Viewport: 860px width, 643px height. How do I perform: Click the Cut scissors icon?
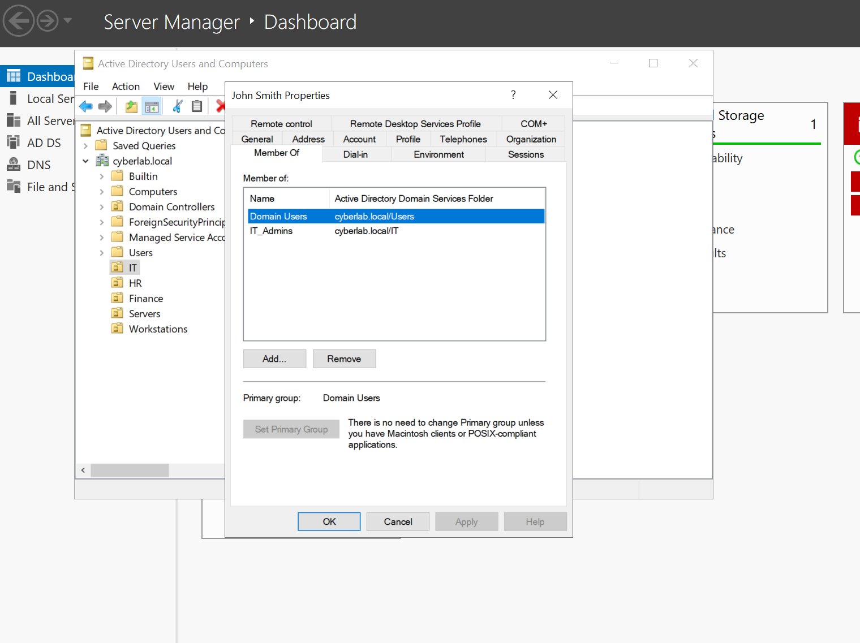[178, 106]
